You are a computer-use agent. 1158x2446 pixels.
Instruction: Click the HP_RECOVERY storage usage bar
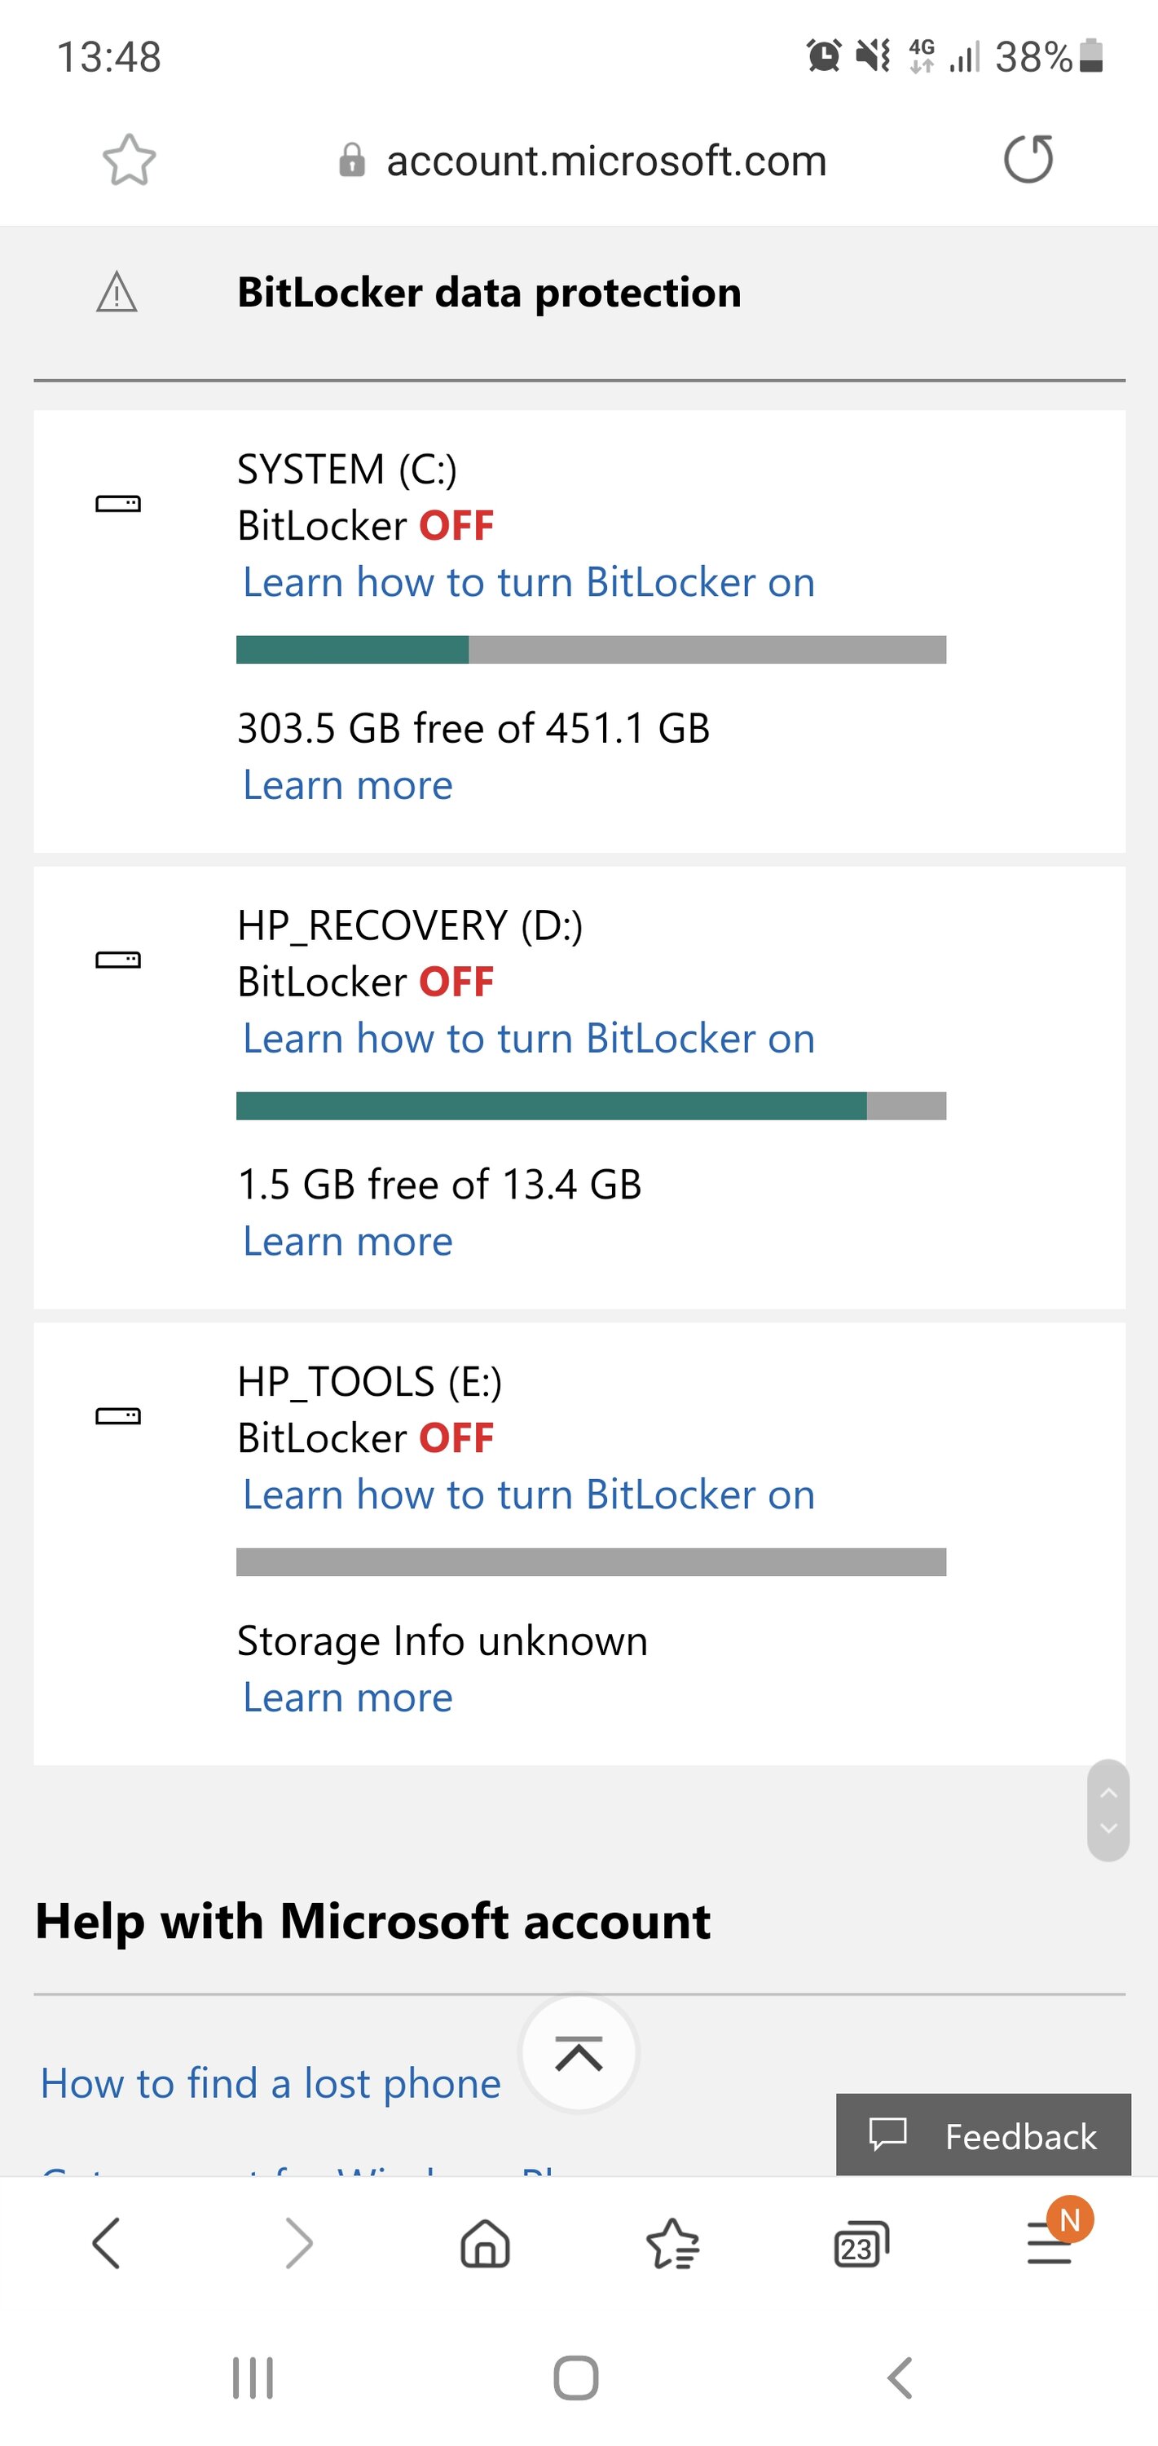(x=592, y=1106)
